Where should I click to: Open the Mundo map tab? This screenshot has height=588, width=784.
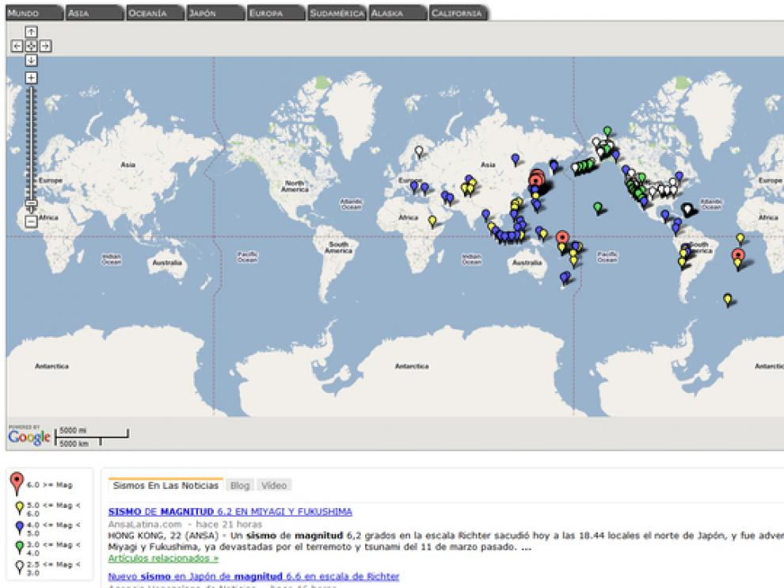pos(34,13)
